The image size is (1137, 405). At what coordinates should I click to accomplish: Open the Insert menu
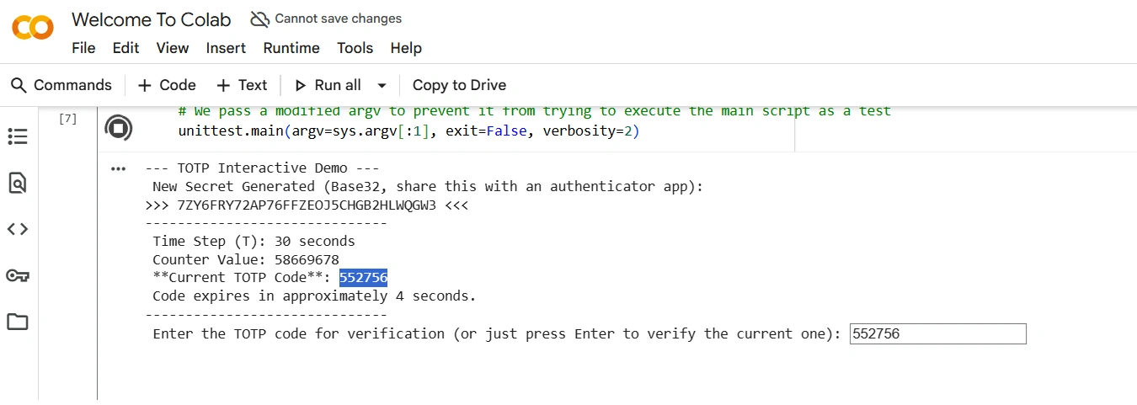coord(226,48)
